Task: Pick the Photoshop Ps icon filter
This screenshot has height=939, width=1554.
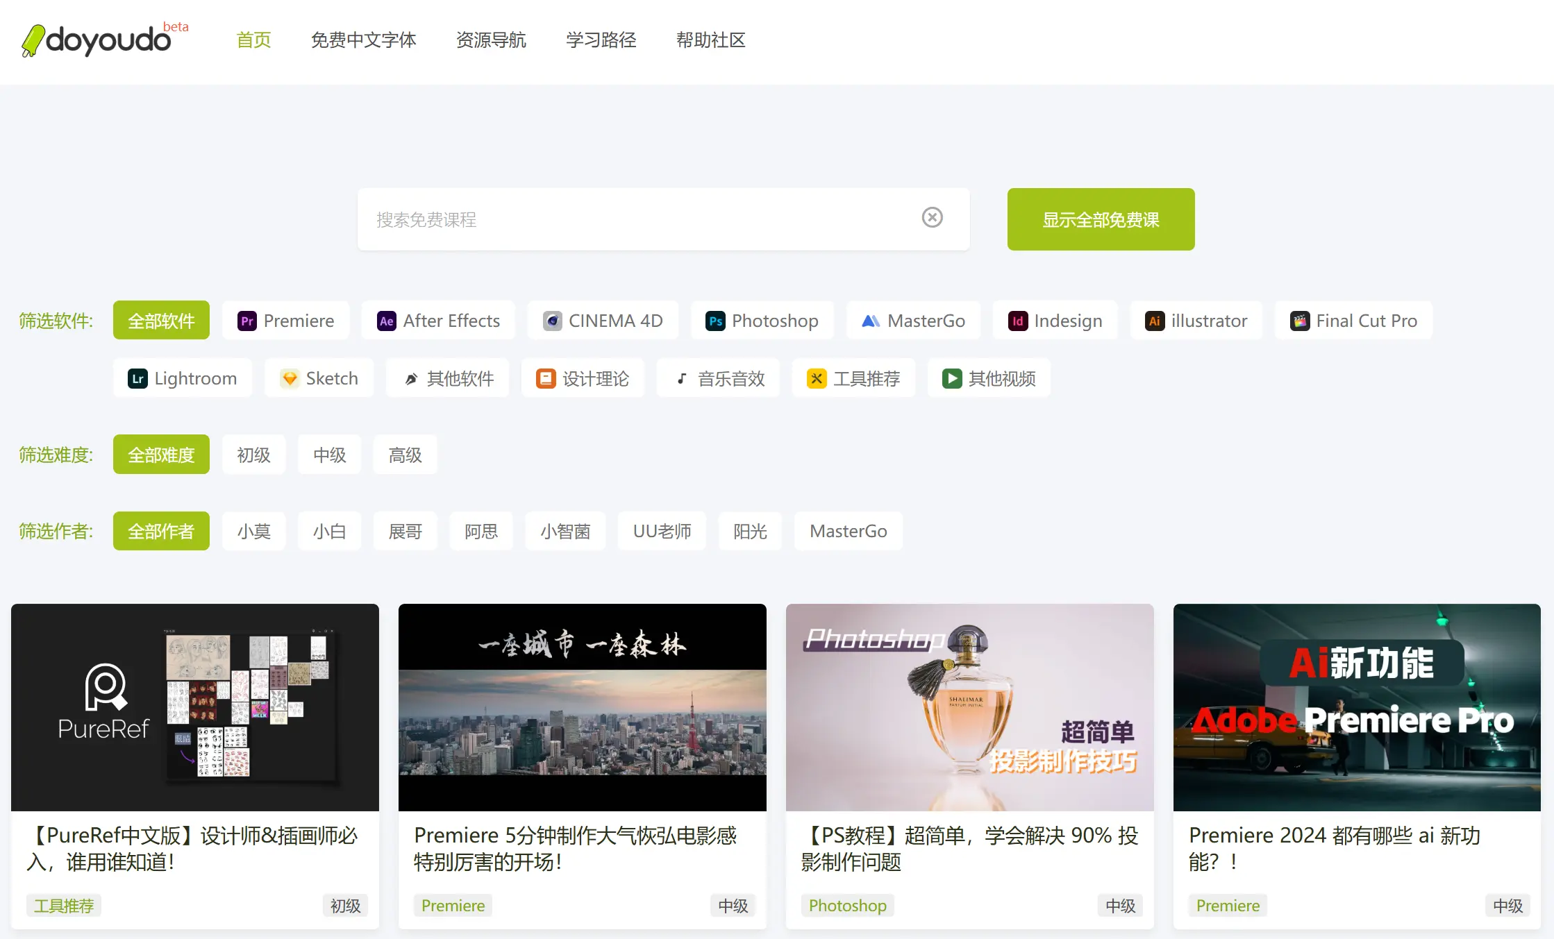Action: (715, 321)
